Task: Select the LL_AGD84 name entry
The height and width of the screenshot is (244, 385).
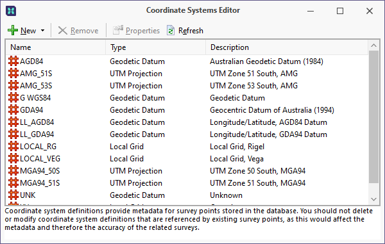Action: point(37,122)
